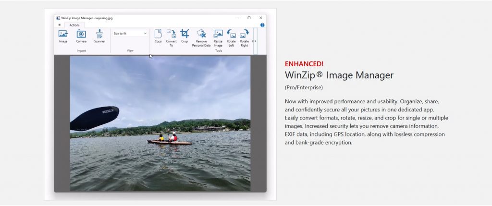Switch to the Actions tab

coord(74,25)
